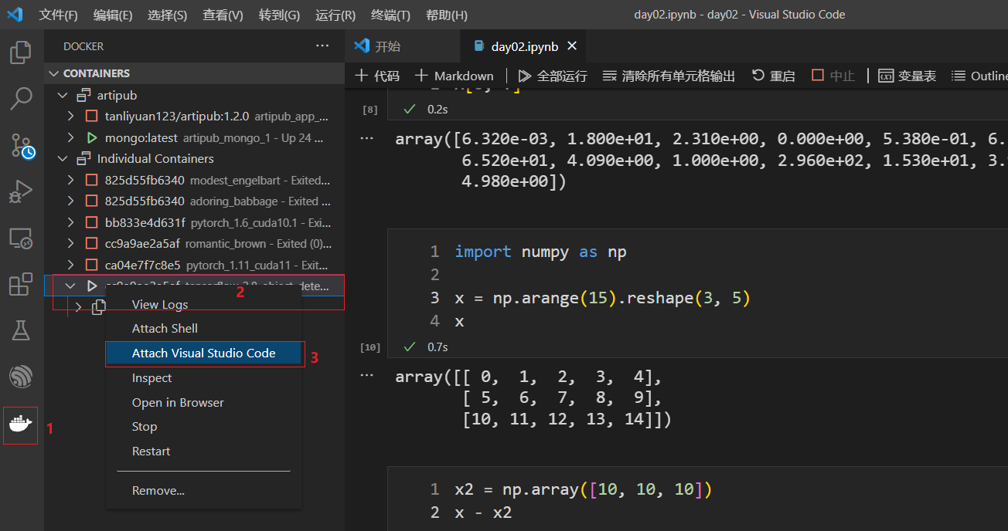The image size is (1008, 531).
Task: Open the more actions ellipsis beside first array output
Action: (368, 140)
